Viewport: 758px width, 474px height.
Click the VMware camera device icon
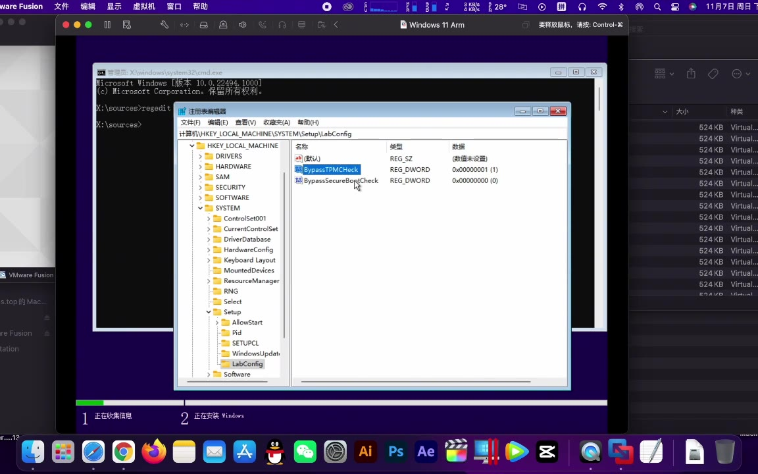coord(223,24)
